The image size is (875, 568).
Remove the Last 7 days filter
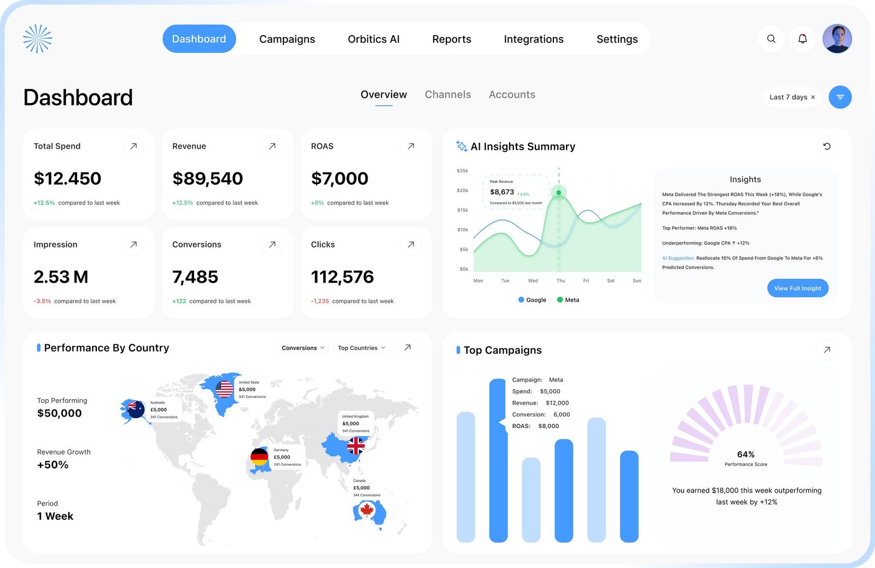(813, 97)
